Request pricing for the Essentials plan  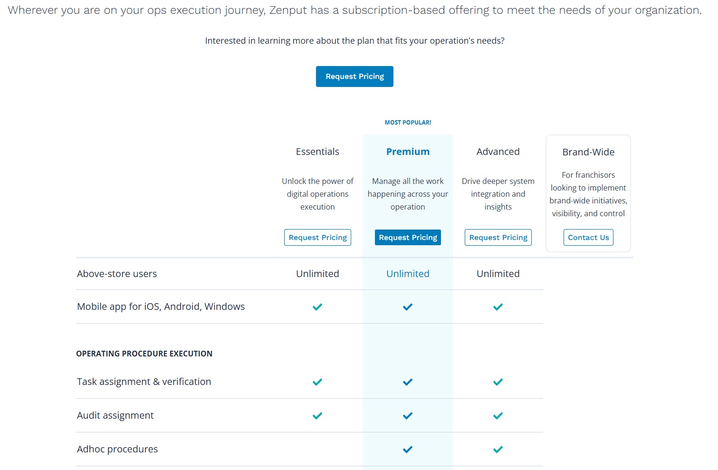click(317, 237)
